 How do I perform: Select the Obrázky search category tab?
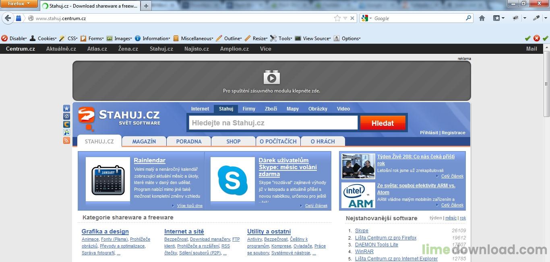tap(318, 109)
